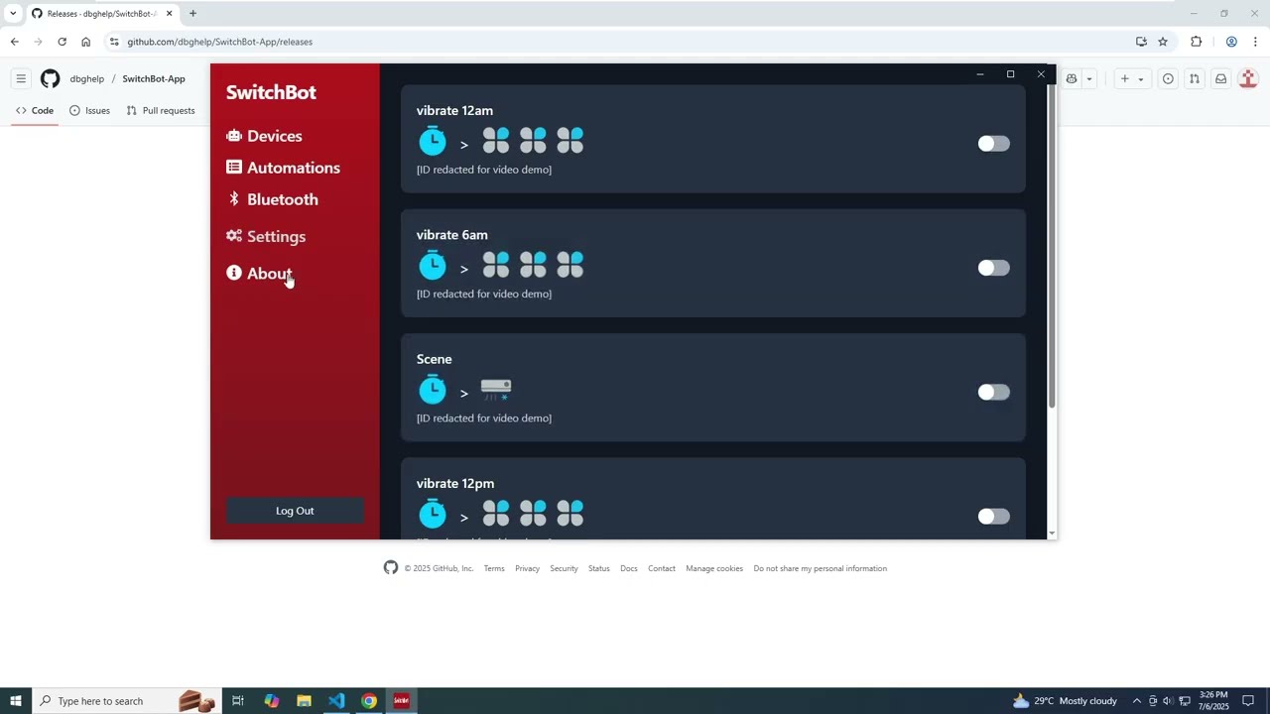
Task: Click the Chrome back arrow
Action: [x=14, y=42]
